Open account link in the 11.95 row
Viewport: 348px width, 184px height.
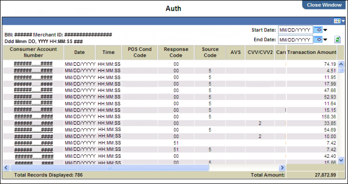click(33, 77)
